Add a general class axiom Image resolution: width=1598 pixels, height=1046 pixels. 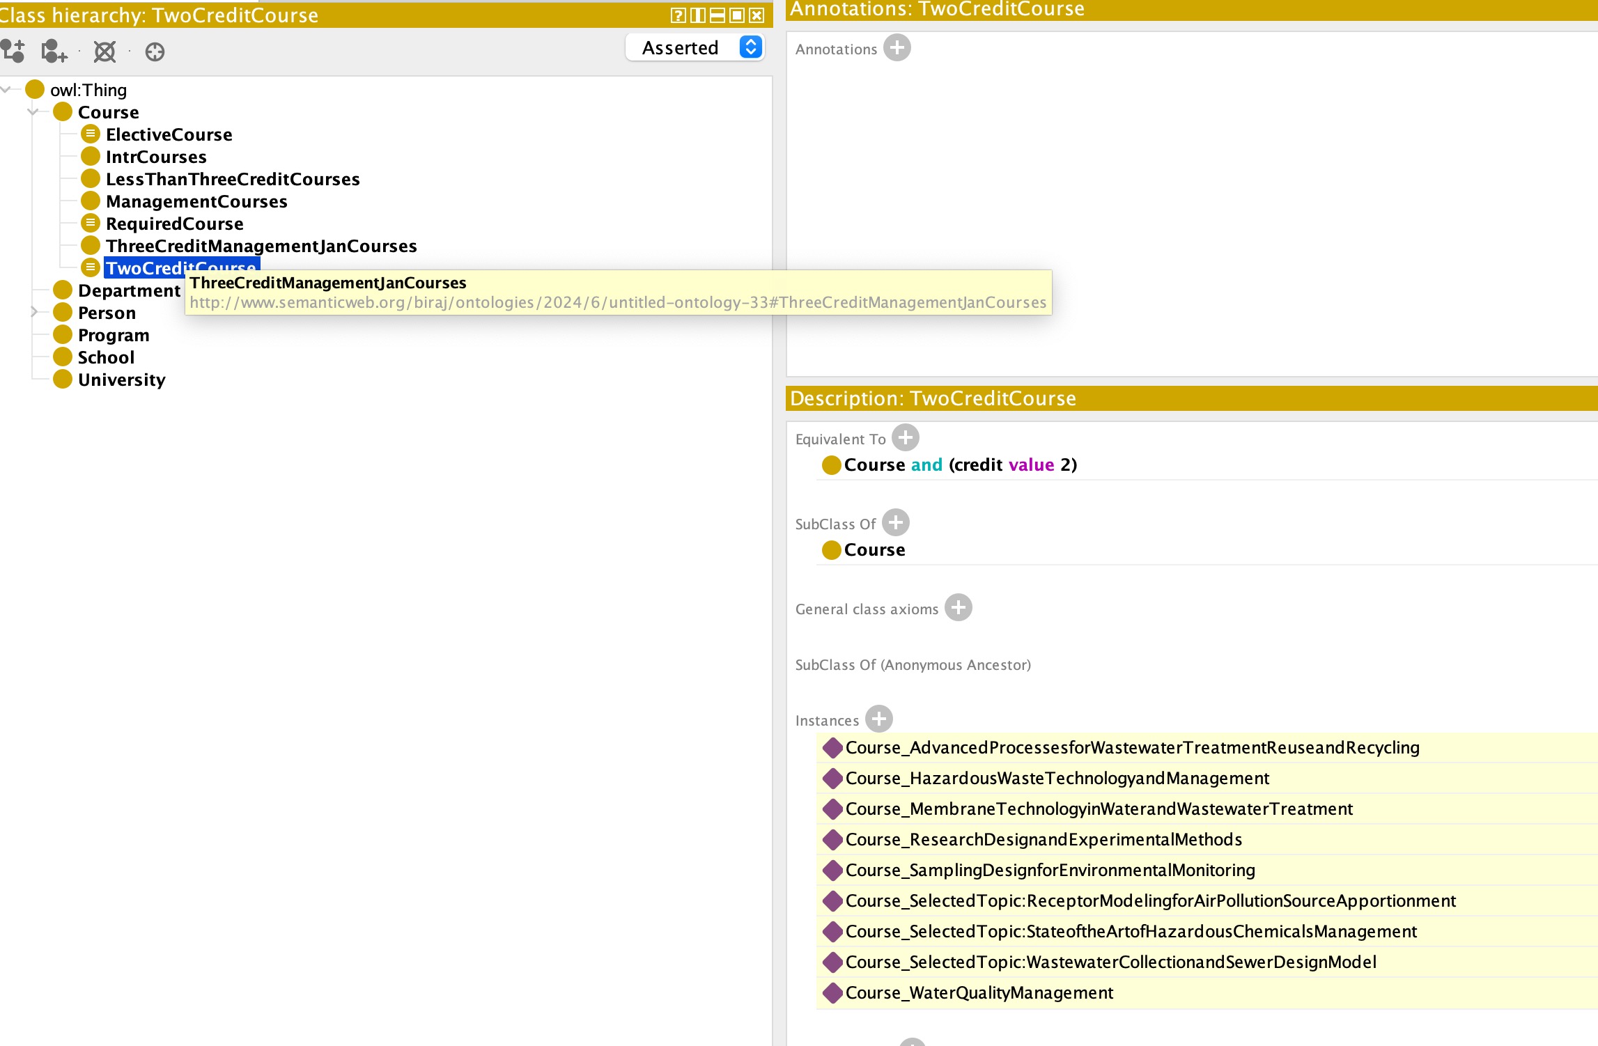pyautogui.click(x=959, y=608)
